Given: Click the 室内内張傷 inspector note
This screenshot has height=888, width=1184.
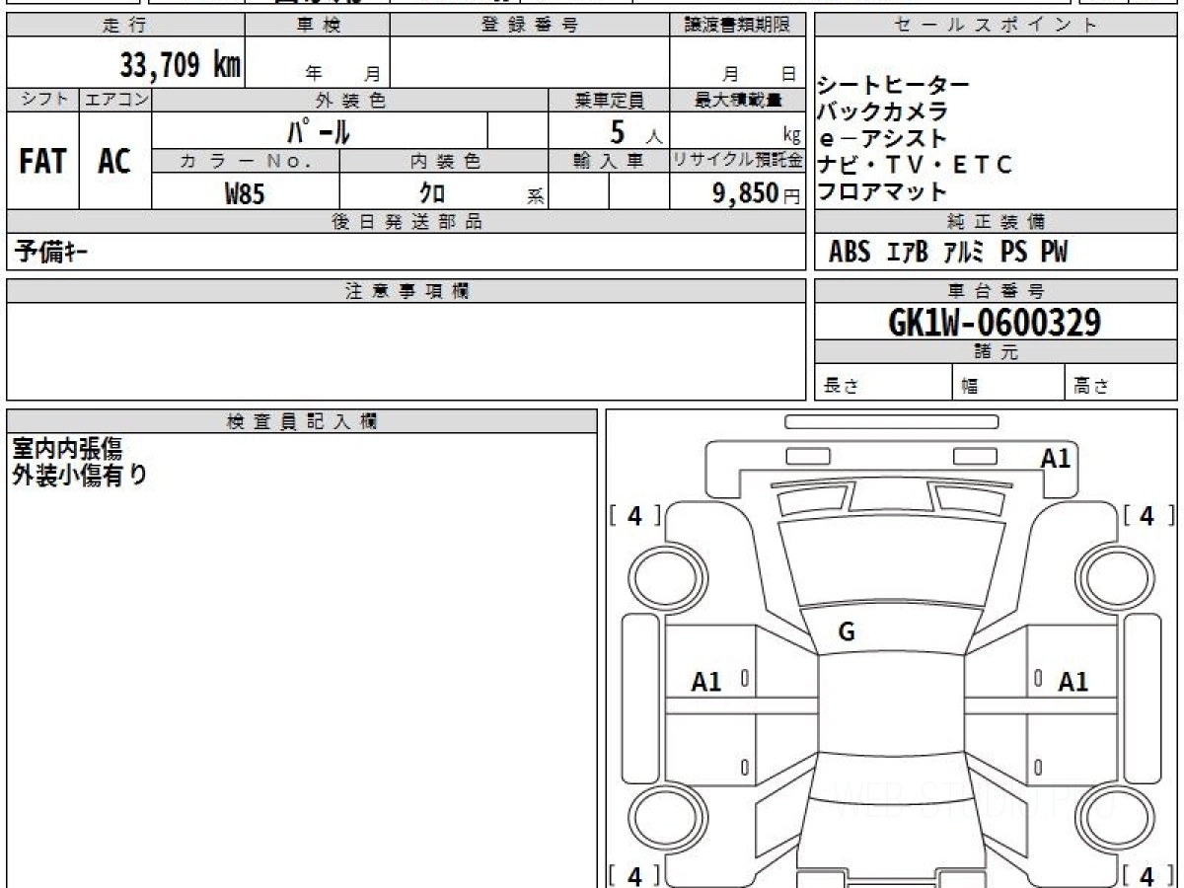Looking at the screenshot, I should [x=67, y=449].
